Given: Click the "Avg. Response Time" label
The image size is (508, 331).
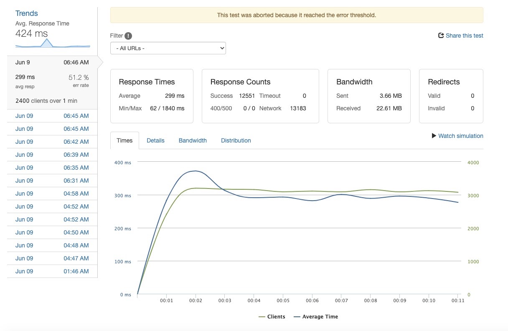Looking at the screenshot, I should [x=42, y=23].
